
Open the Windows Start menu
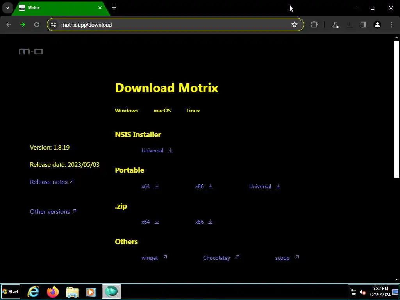coord(11,292)
